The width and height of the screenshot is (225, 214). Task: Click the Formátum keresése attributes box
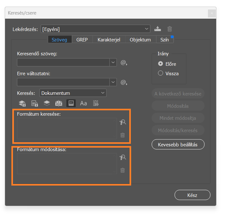tap(67, 128)
